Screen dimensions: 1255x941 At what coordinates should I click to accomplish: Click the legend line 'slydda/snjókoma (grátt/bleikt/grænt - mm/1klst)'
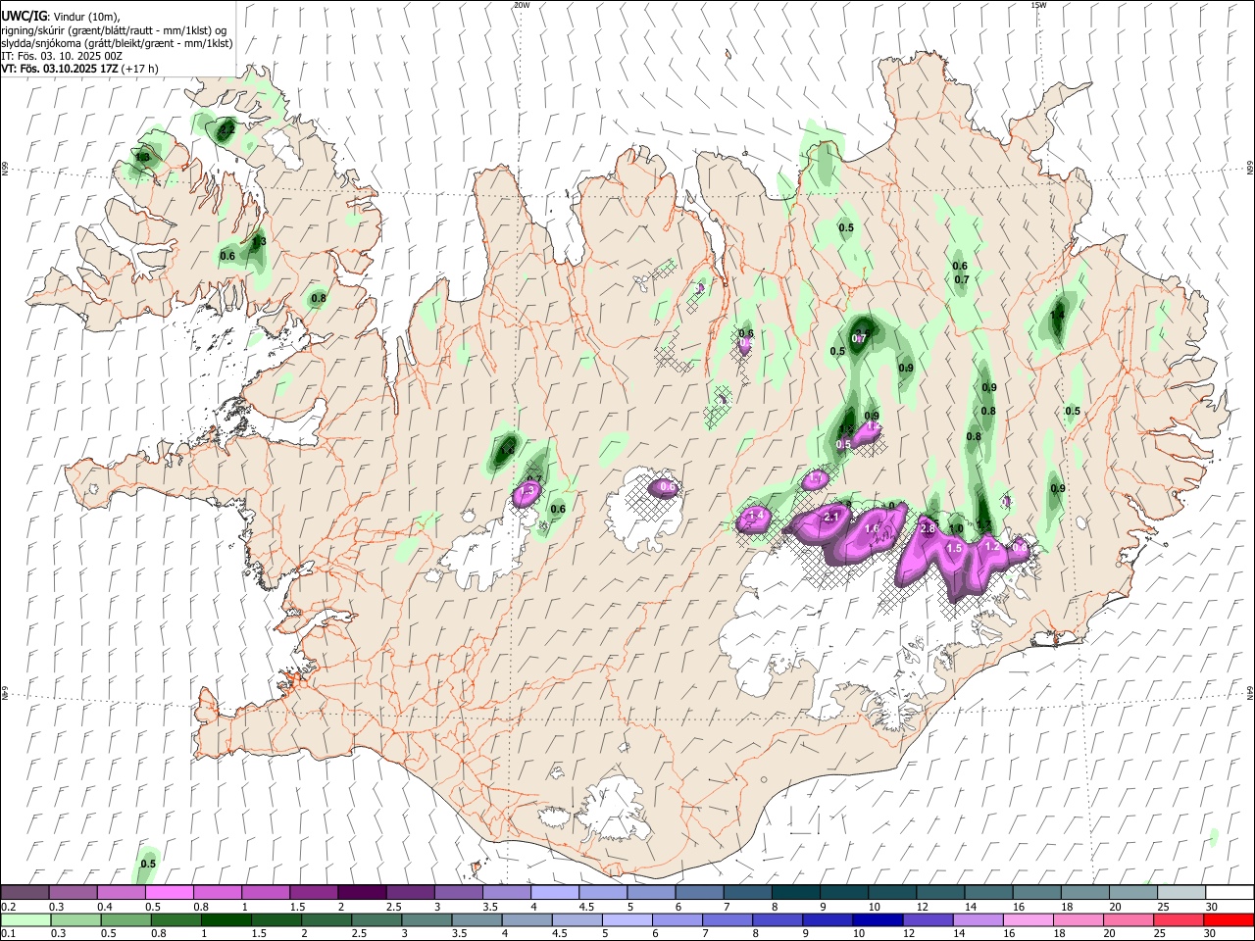[x=117, y=43]
